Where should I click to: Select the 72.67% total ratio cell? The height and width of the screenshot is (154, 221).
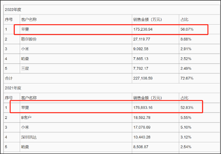click(x=200, y=78)
